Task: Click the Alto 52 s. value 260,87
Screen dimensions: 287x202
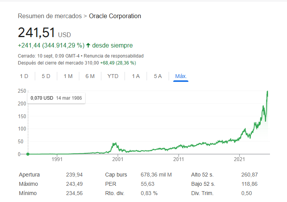Action: click(x=249, y=175)
